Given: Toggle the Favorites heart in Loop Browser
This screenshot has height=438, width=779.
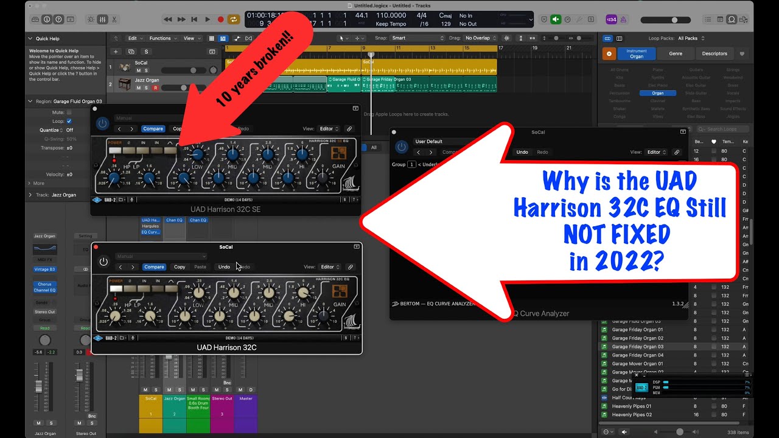Looking at the screenshot, I should point(742,54).
